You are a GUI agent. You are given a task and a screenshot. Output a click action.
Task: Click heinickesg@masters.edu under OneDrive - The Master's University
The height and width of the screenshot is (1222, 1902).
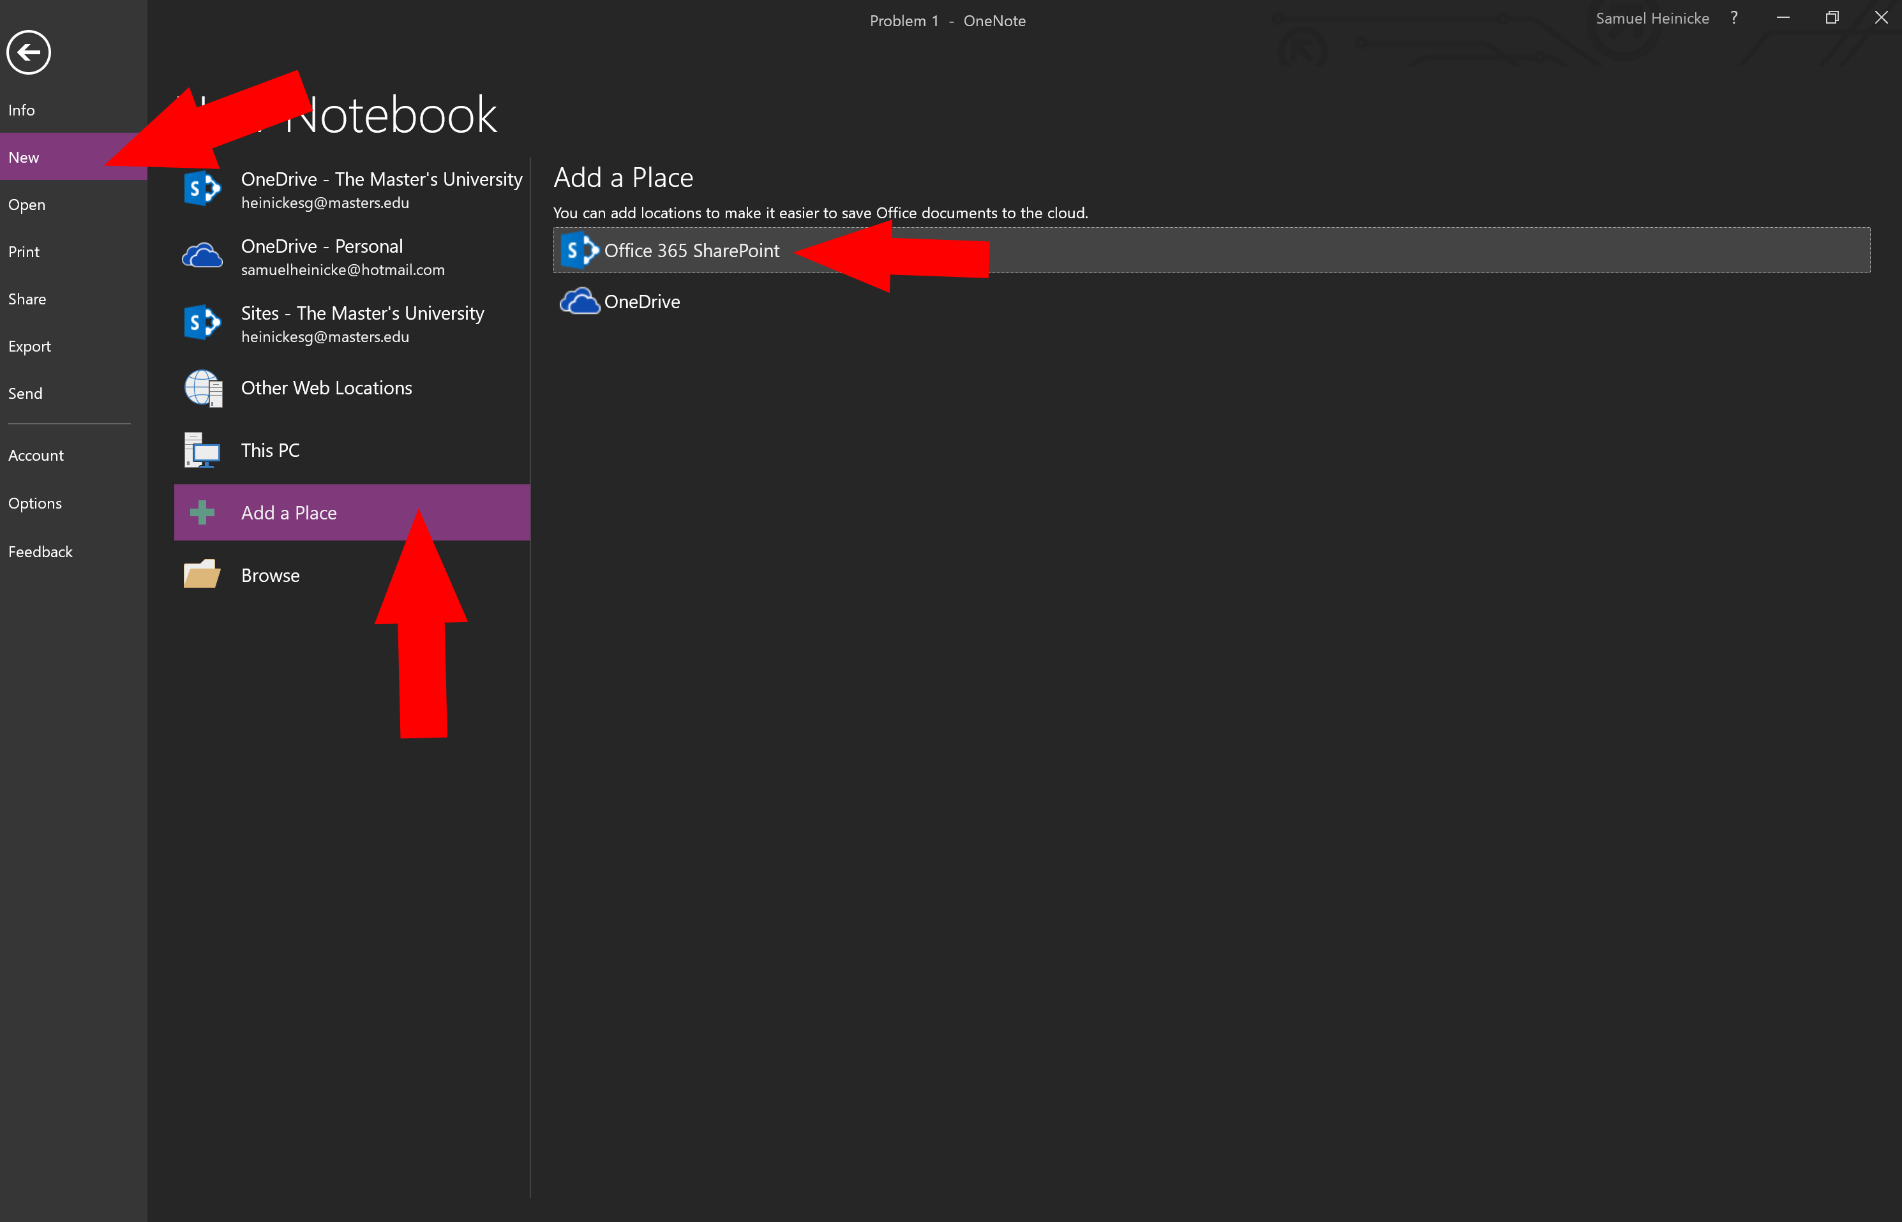pos(326,203)
